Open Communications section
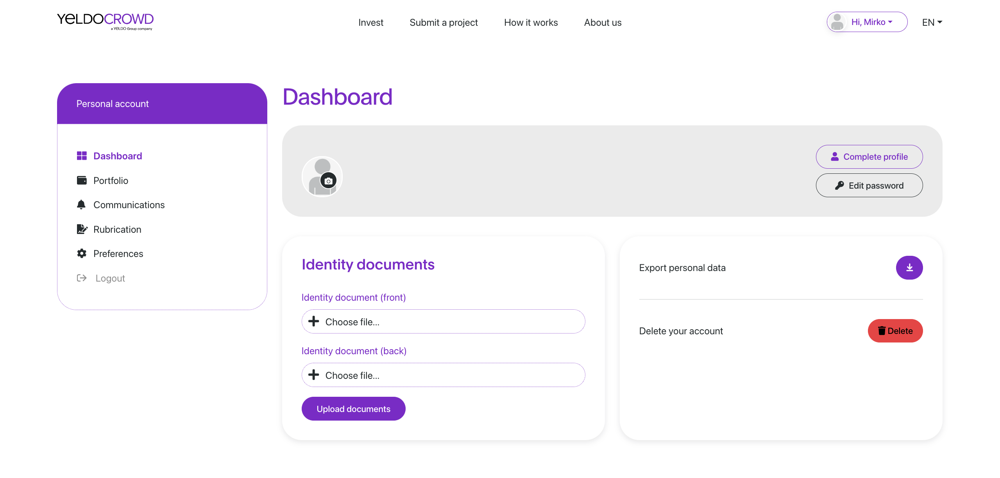 tap(129, 205)
